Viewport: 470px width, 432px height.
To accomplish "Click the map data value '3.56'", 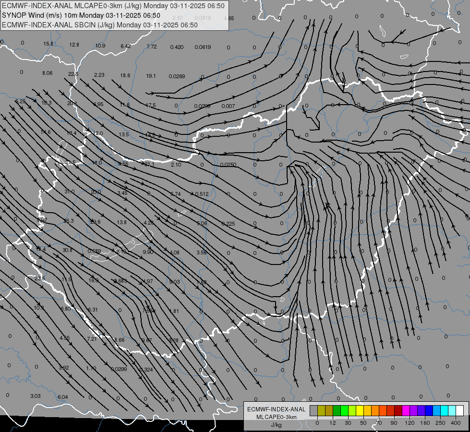I will 202,252.
